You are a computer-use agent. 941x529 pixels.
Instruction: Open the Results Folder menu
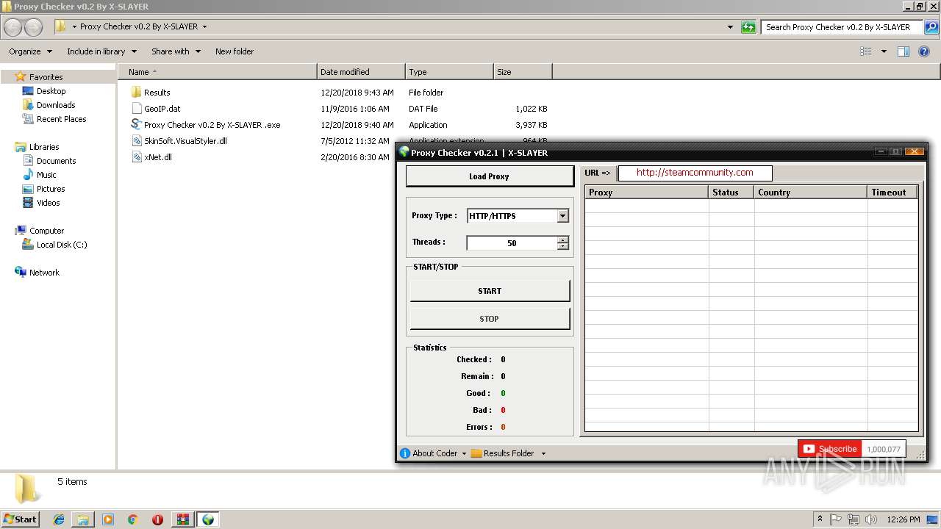point(509,453)
